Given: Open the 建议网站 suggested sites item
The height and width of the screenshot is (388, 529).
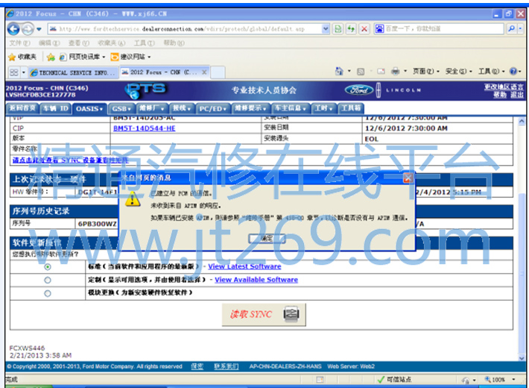Looking at the screenshot, I should 130,57.
